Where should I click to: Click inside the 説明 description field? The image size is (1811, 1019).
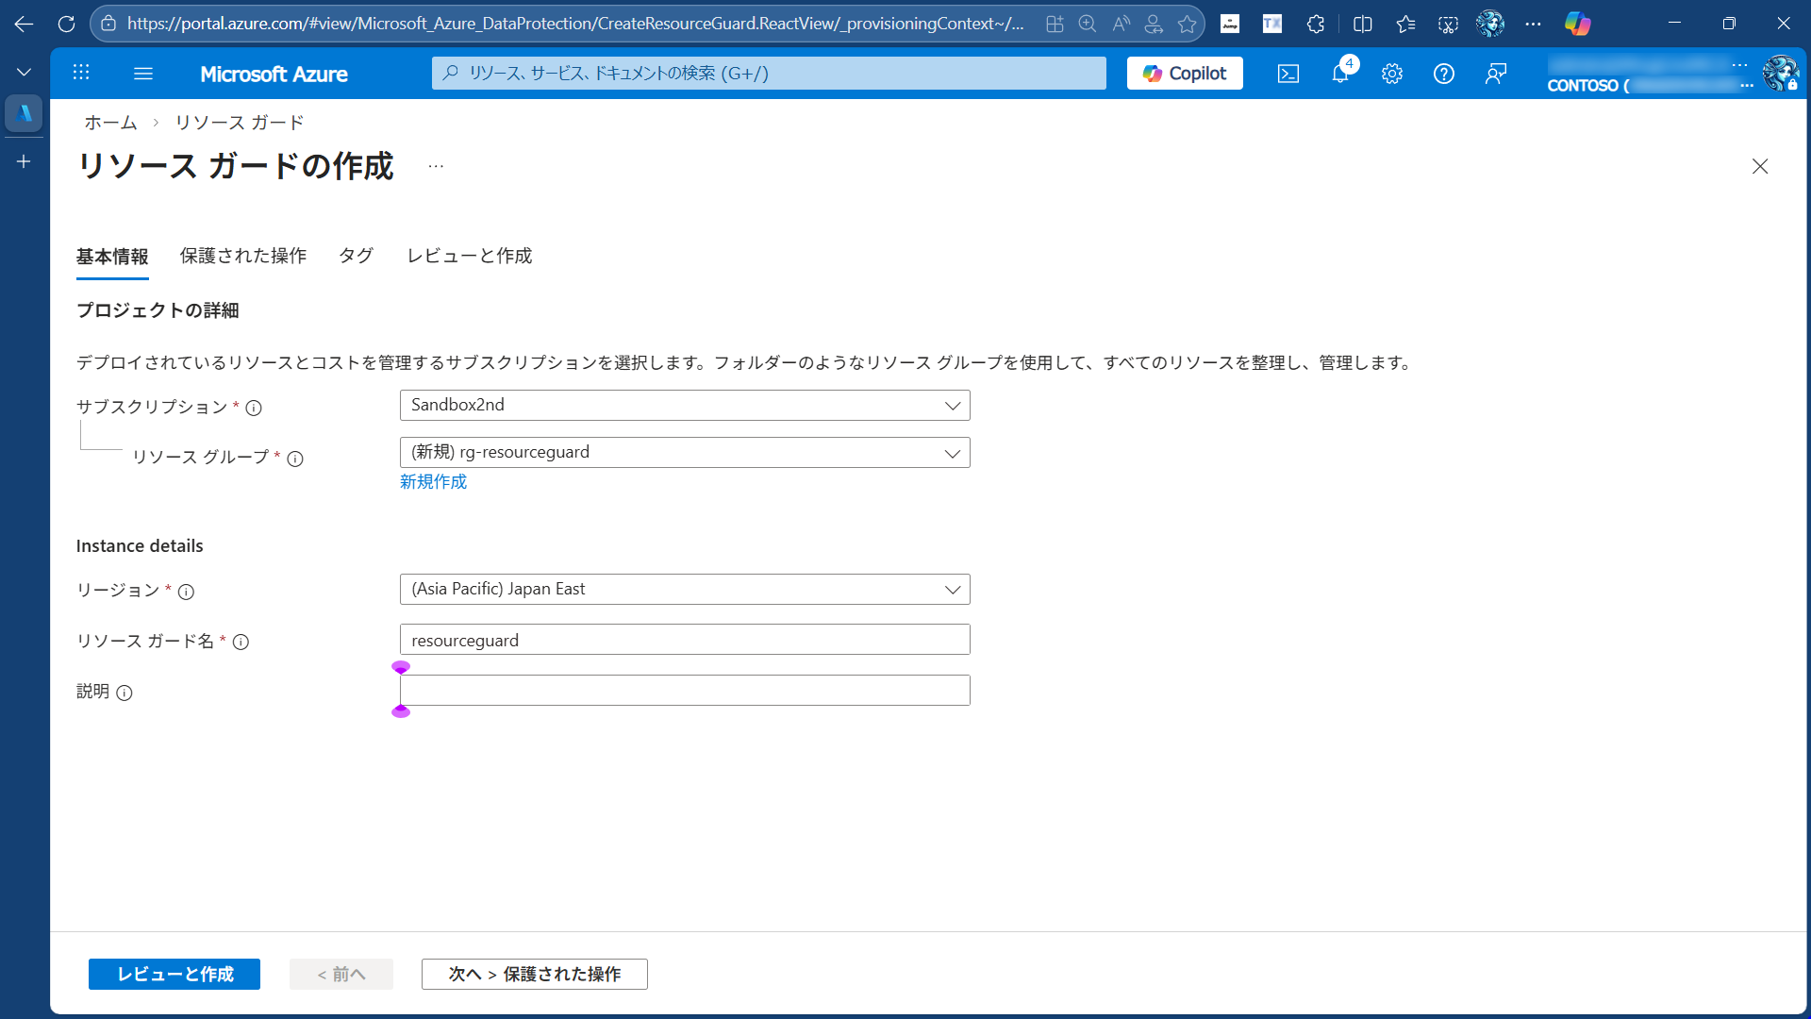click(684, 690)
